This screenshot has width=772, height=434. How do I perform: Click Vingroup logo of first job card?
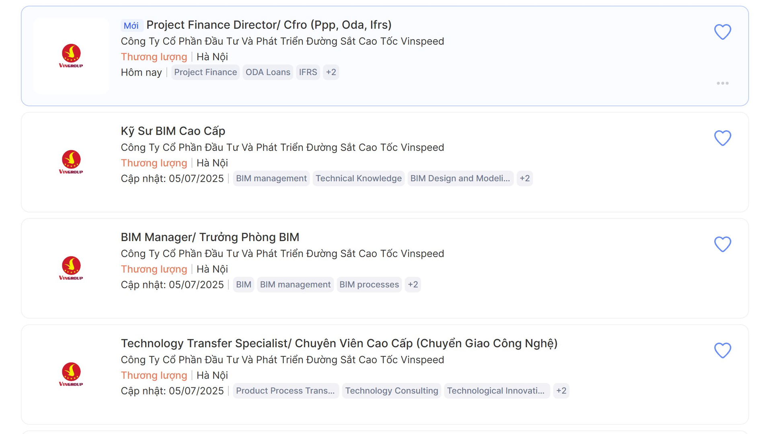point(71,56)
